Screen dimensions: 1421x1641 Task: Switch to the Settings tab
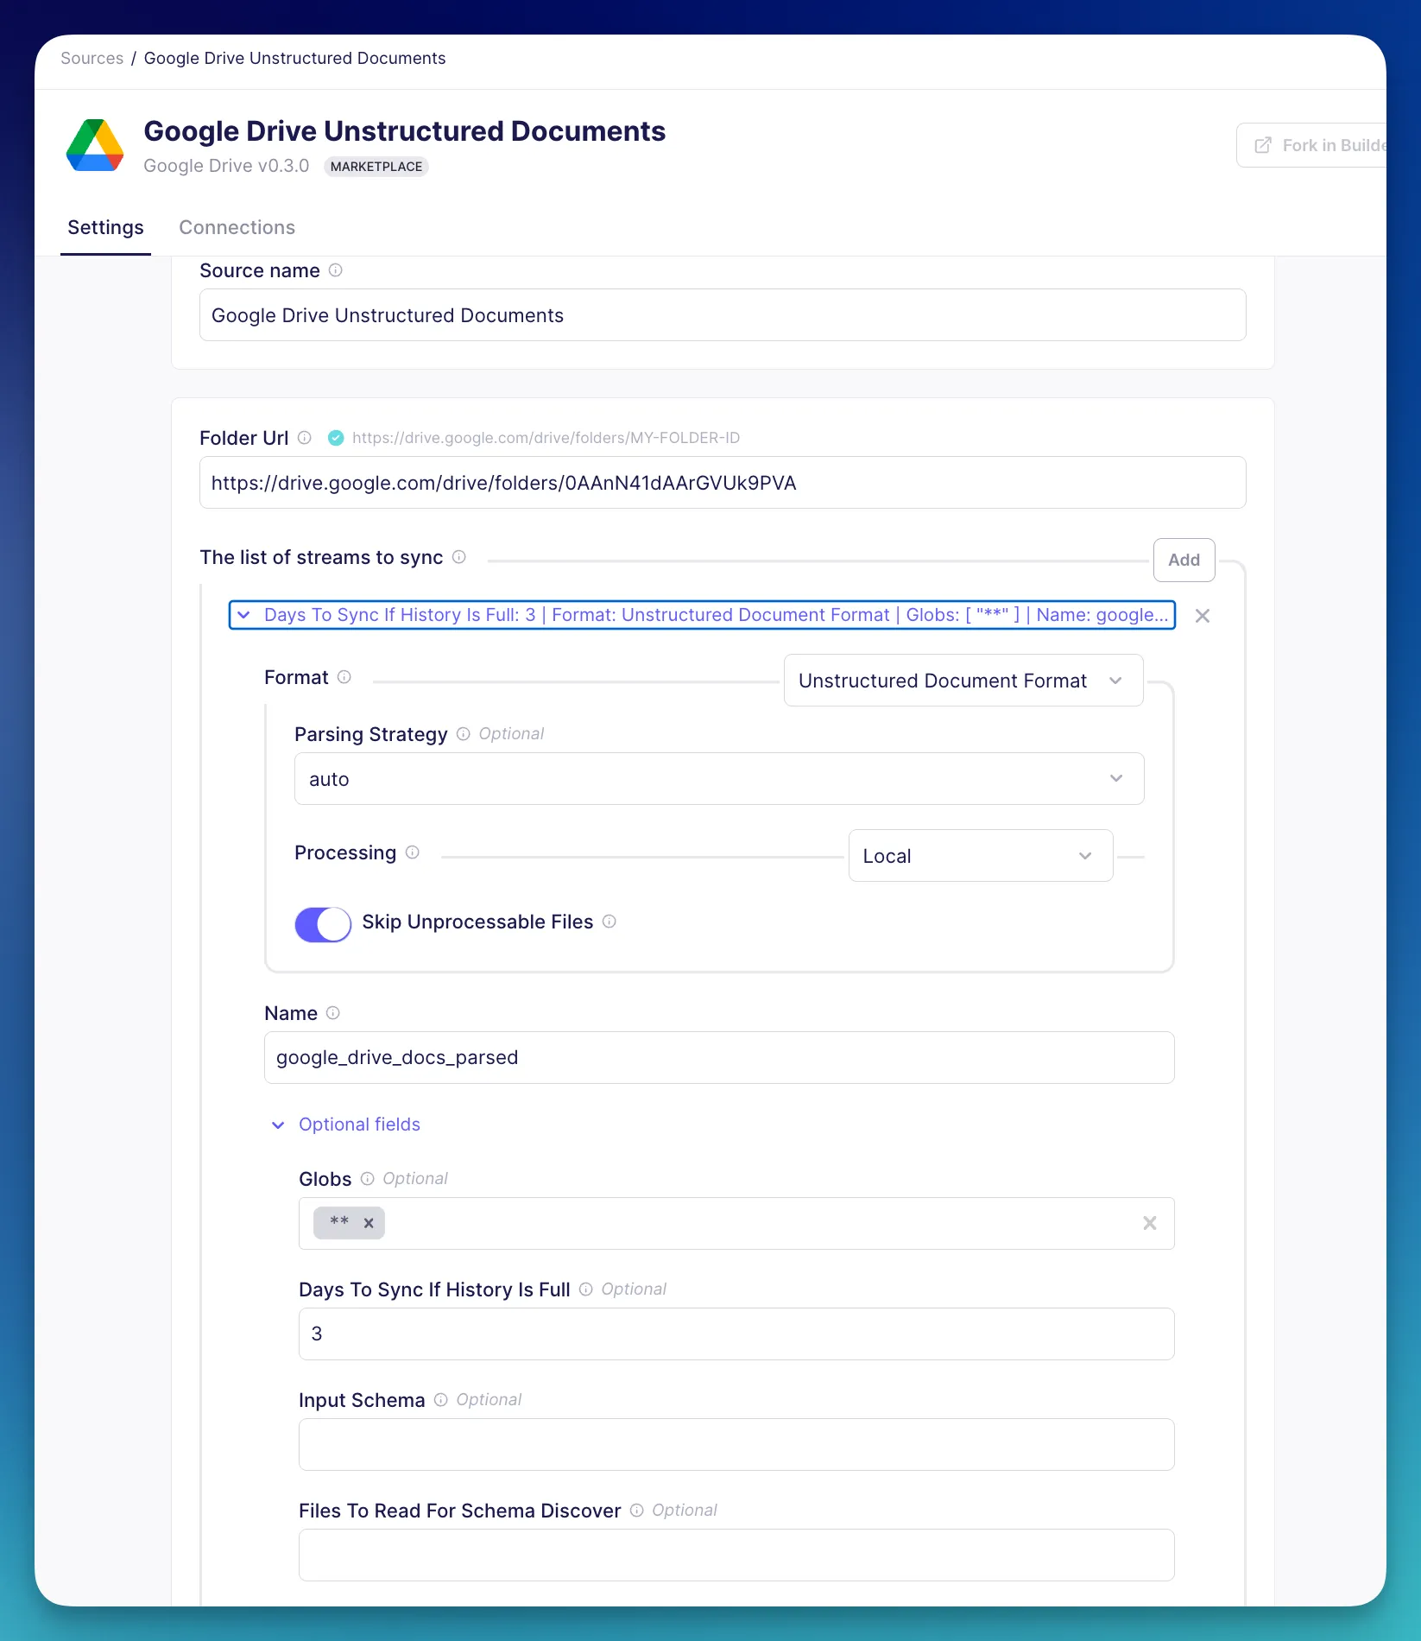click(105, 227)
